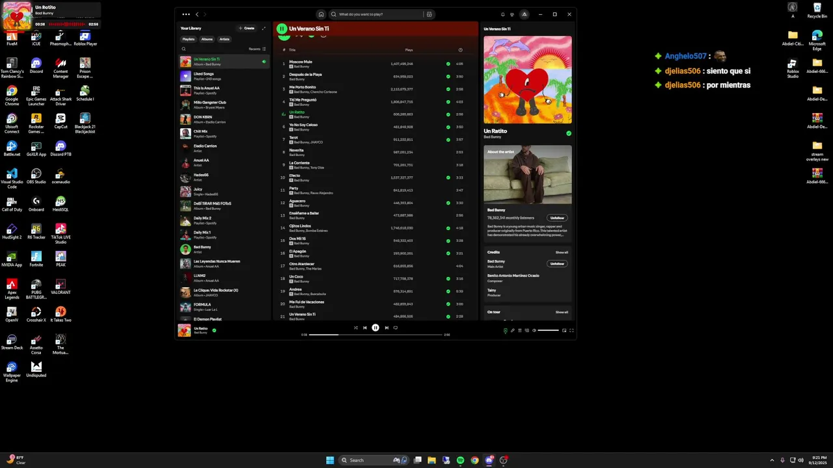Filter library by Artists
This screenshot has height=468, width=833.
pos(225,39)
